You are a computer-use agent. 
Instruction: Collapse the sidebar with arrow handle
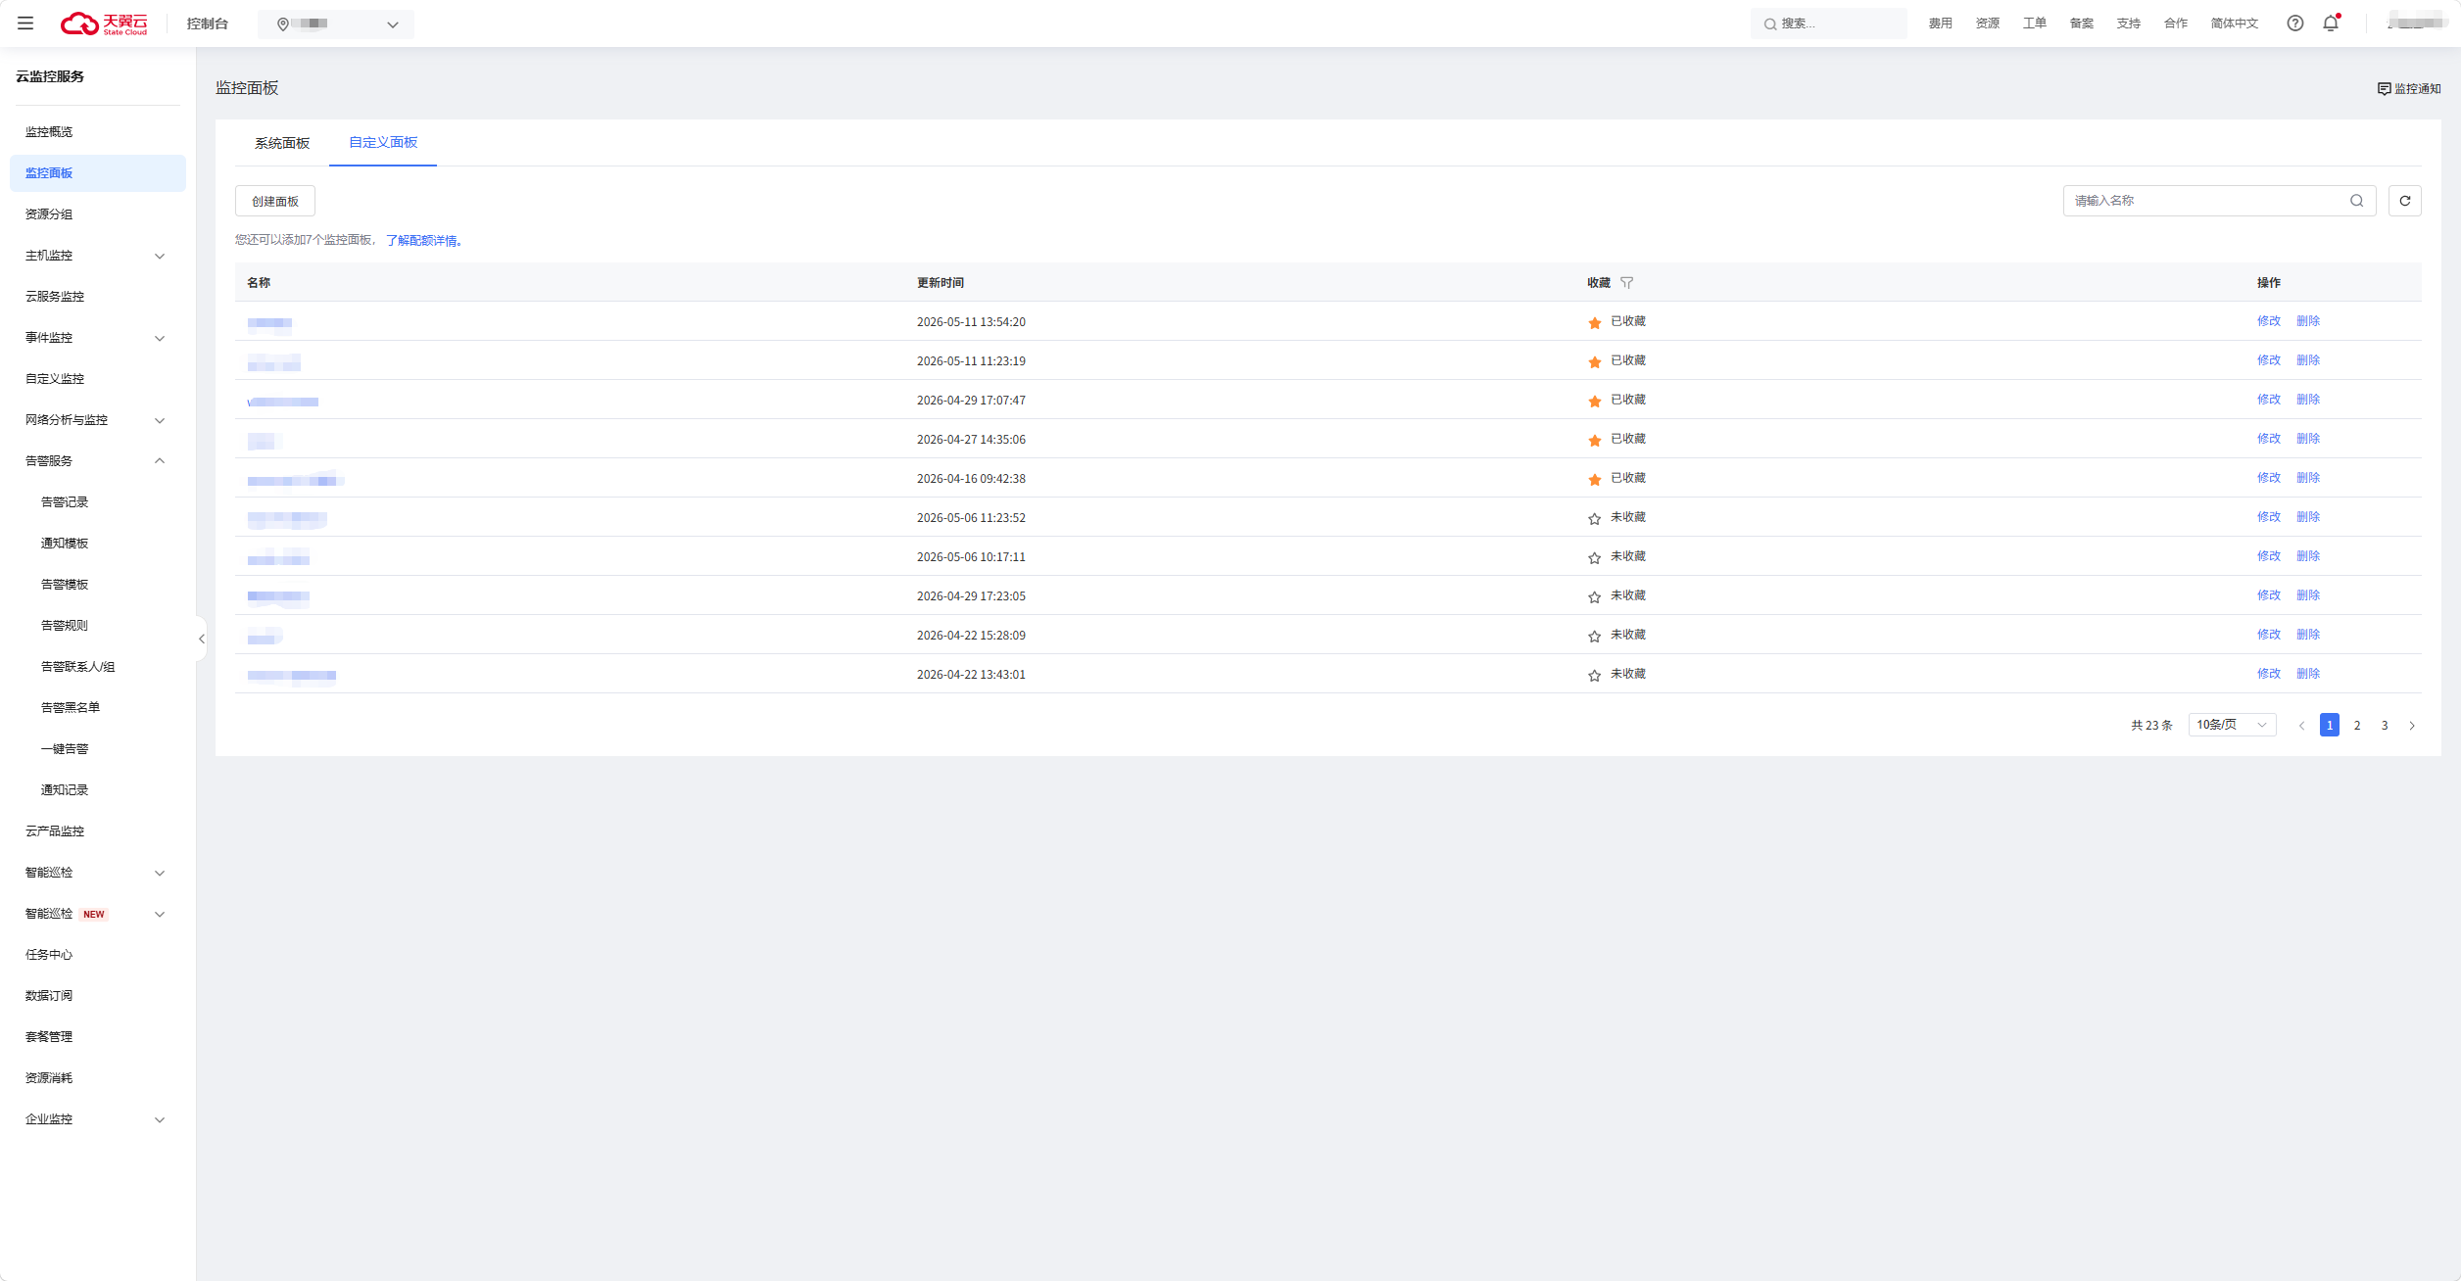202,639
